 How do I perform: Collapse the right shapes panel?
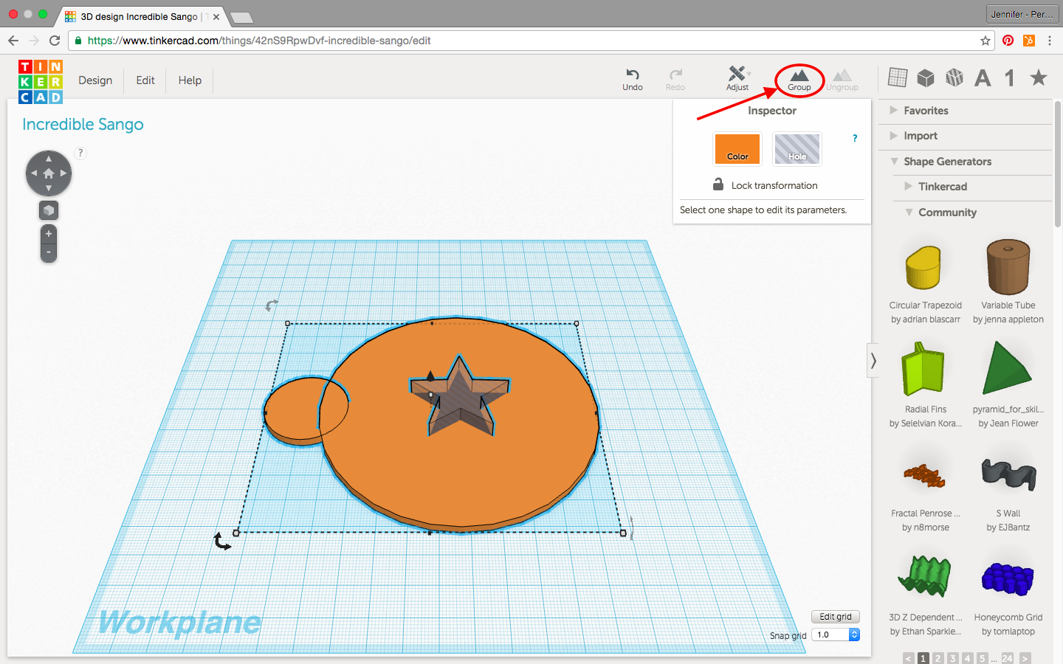pos(873,361)
